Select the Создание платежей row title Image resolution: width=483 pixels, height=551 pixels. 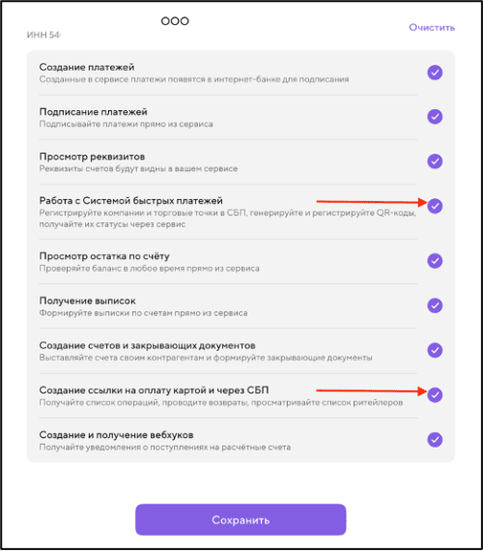87,67
